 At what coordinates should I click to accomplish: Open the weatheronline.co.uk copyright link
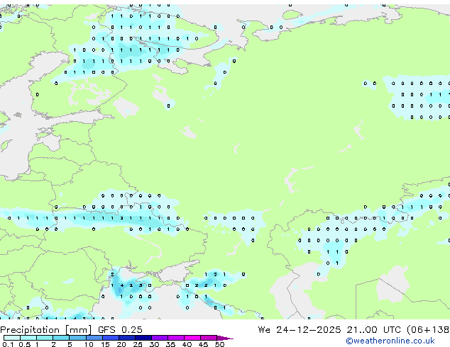pos(390,341)
